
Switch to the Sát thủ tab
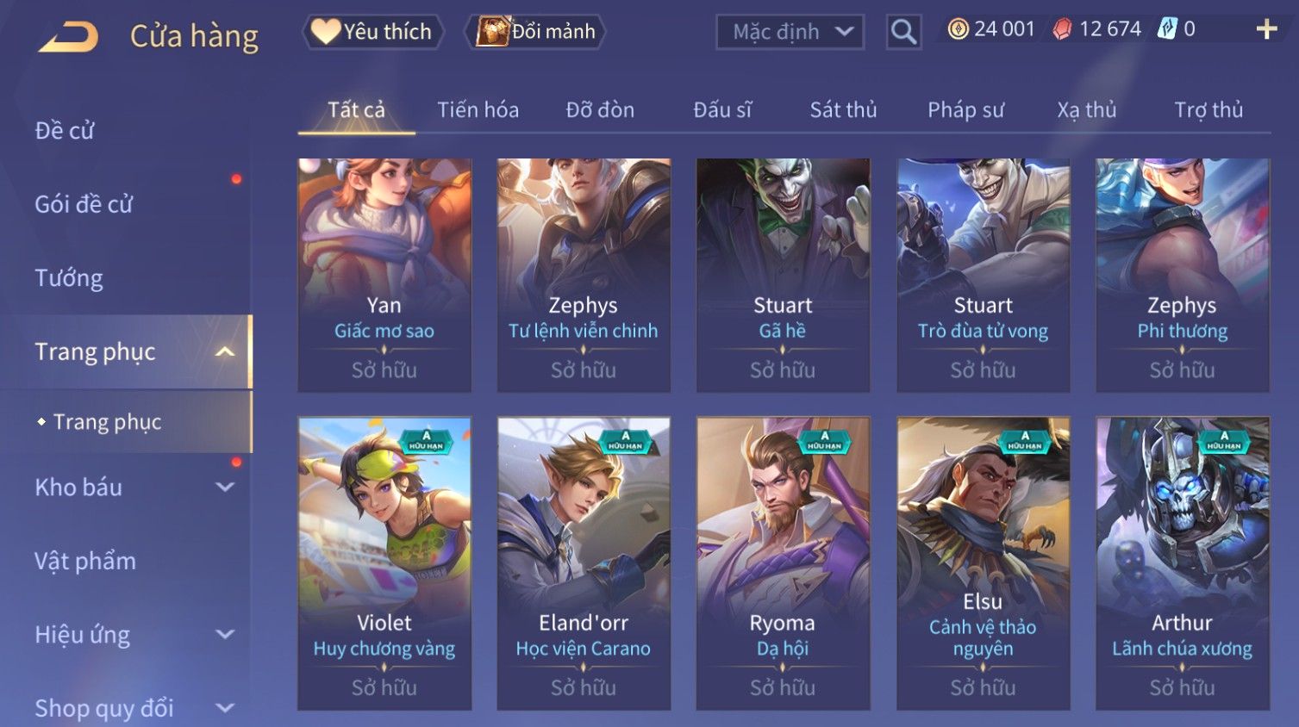[x=843, y=109]
